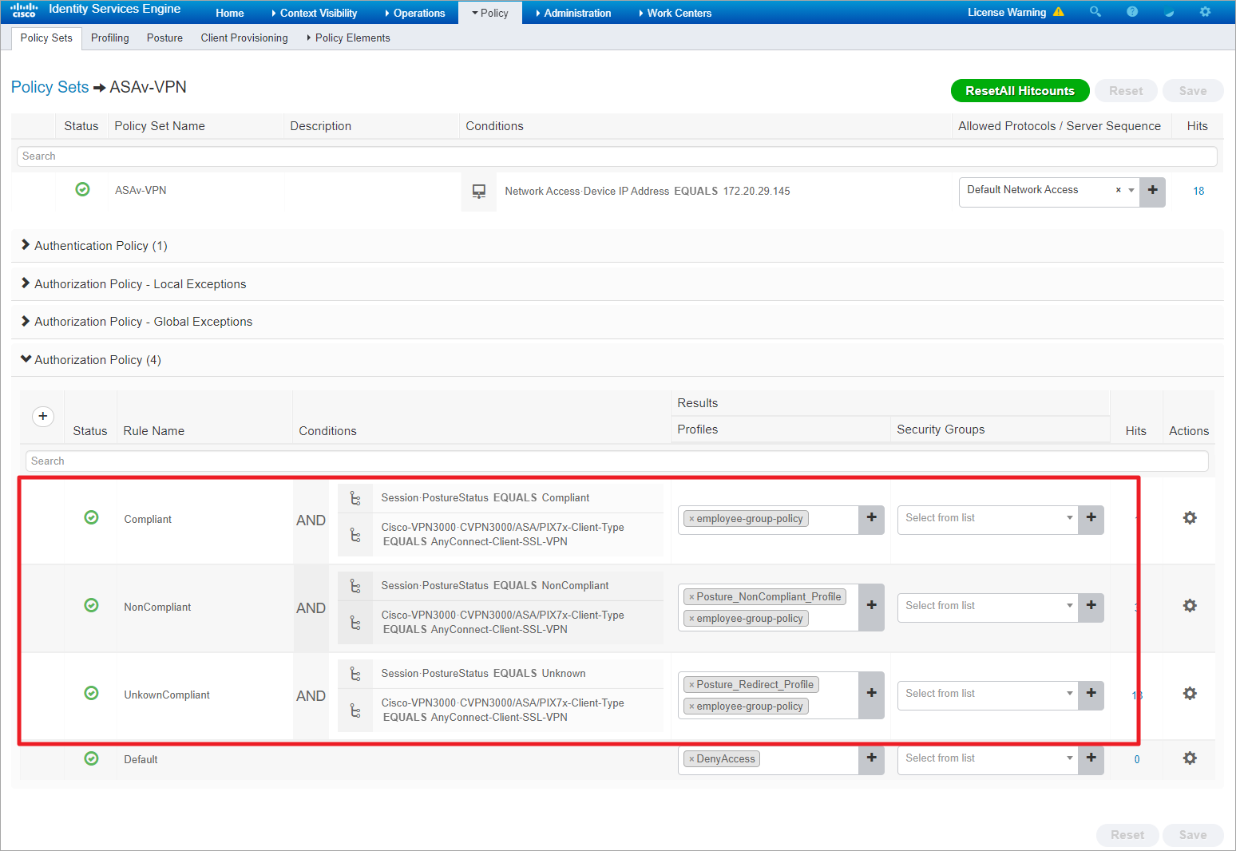Open the system settings gear in top bar
Image resolution: width=1236 pixels, height=851 pixels.
pyautogui.click(x=1206, y=12)
